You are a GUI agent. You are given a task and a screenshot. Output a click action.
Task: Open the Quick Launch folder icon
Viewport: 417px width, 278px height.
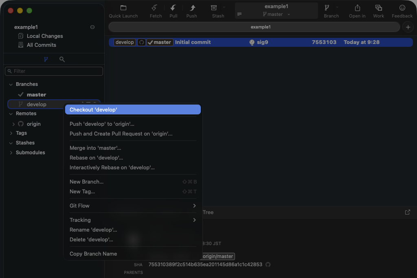coord(123,8)
